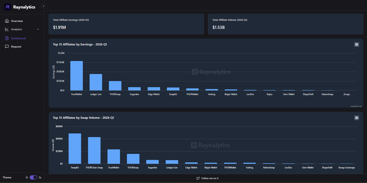Click the Total Affiliate Volume card

pyautogui.click(x=286, y=24)
